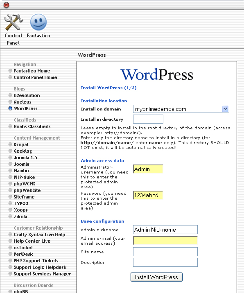
Task: Open Crafty Syntax Live Help page
Action: point(39,234)
